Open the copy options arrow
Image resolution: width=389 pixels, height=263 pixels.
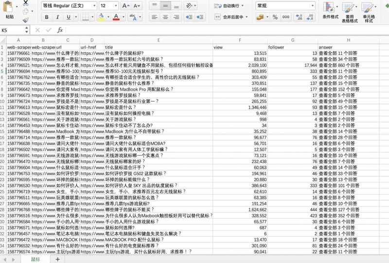(x=32, y=11)
